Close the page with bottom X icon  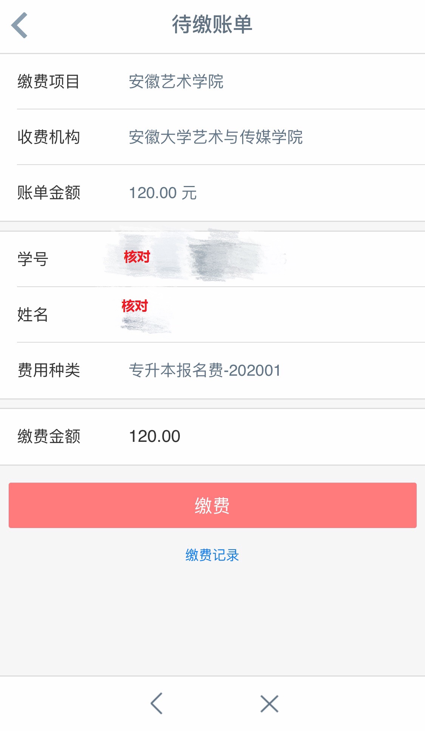coord(269,703)
